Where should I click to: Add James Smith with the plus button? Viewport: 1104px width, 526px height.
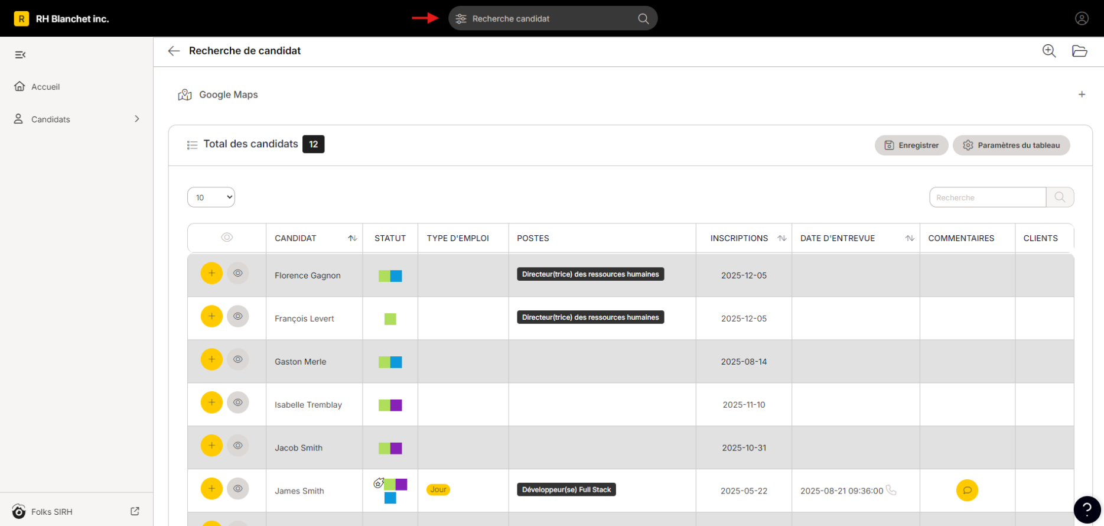pos(211,489)
